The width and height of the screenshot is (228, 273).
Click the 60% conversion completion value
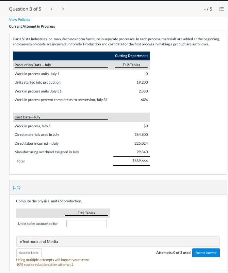tap(144, 100)
